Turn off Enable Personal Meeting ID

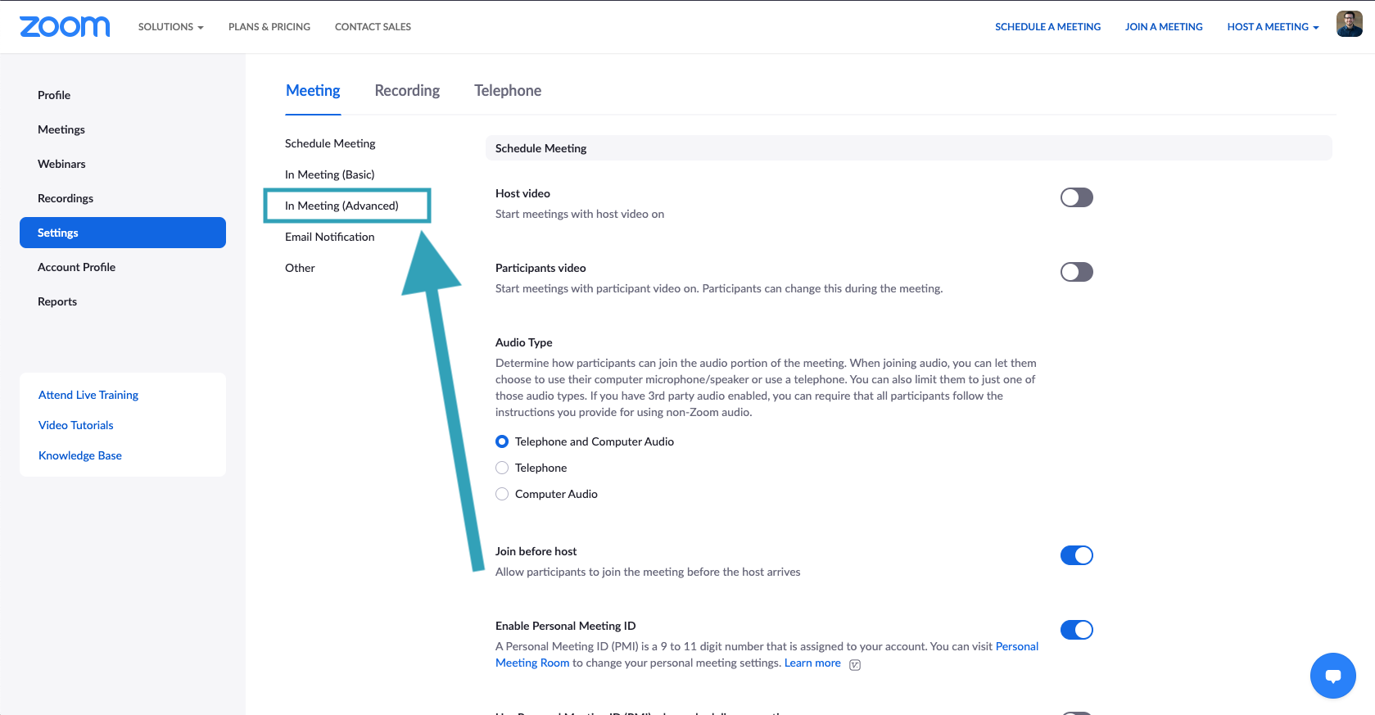[x=1076, y=630]
